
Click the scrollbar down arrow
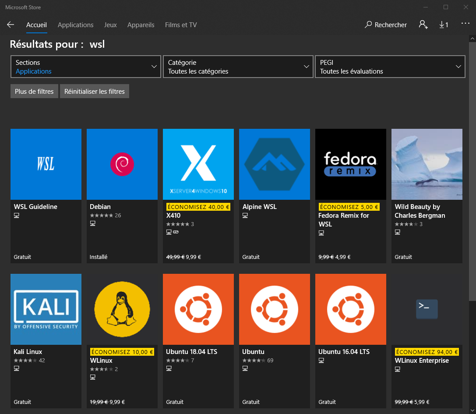click(472, 410)
